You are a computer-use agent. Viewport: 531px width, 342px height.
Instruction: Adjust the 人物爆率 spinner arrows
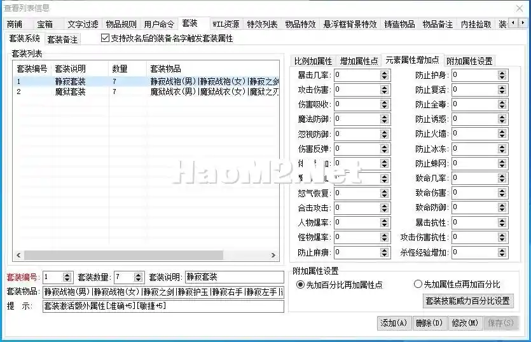(384, 222)
